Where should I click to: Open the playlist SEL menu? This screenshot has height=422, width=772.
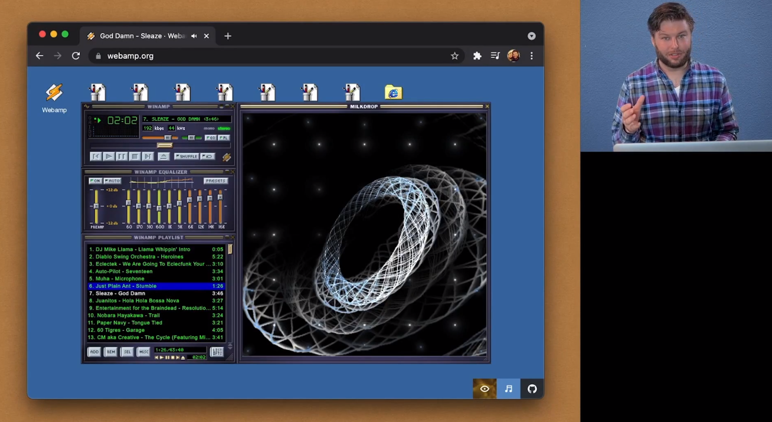coord(127,352)
